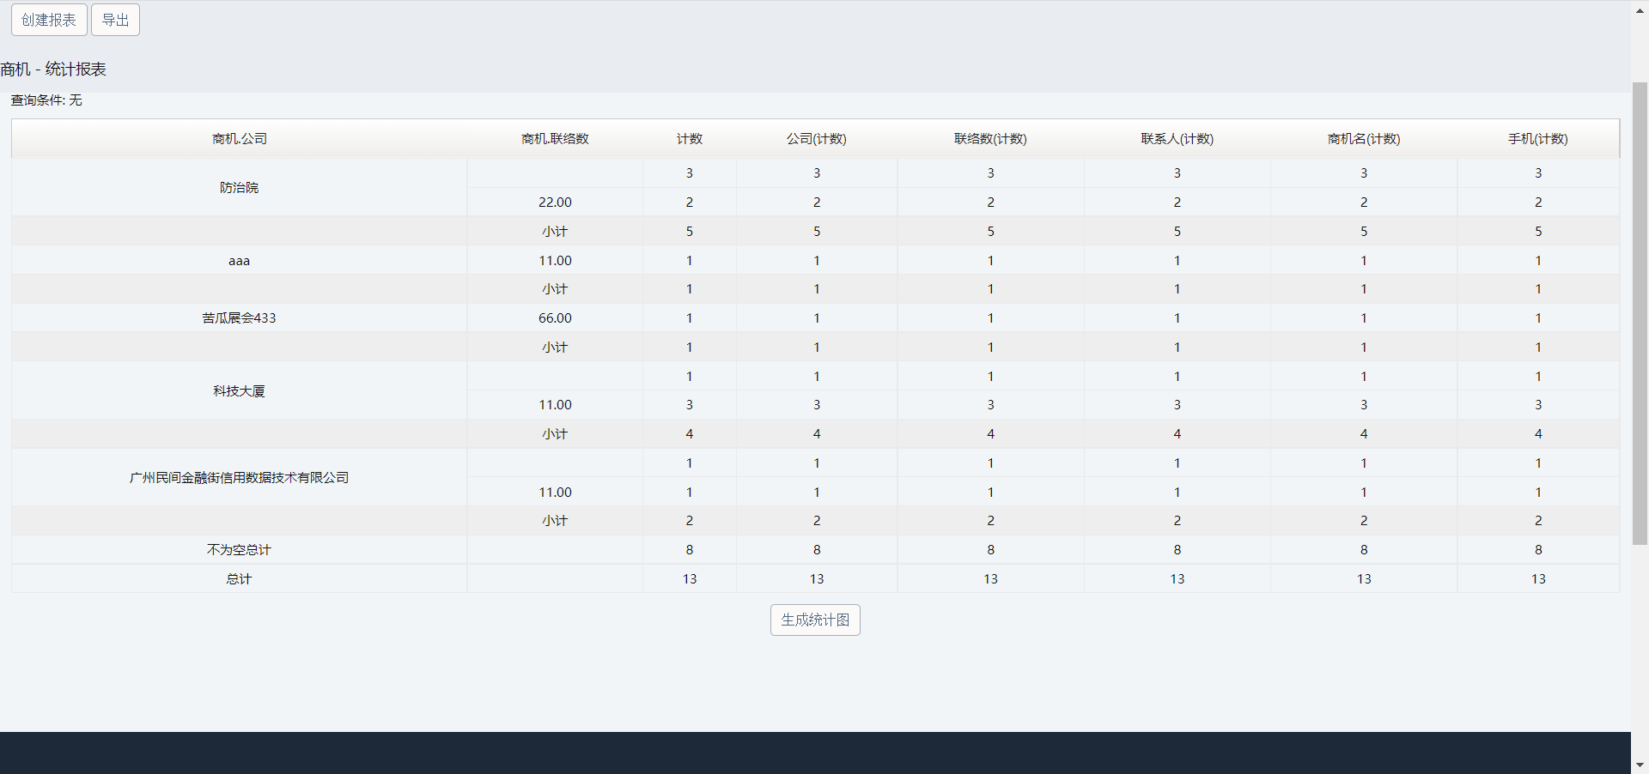Click the 66.00 联络数 value

[555, 317]
